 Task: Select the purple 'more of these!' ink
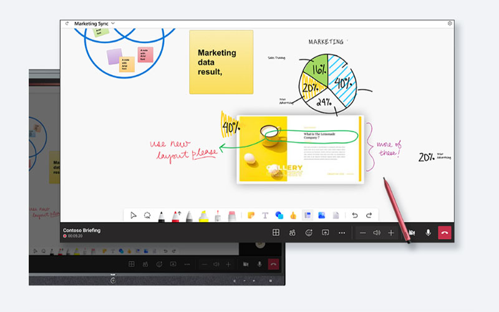[x=389, y=149]
